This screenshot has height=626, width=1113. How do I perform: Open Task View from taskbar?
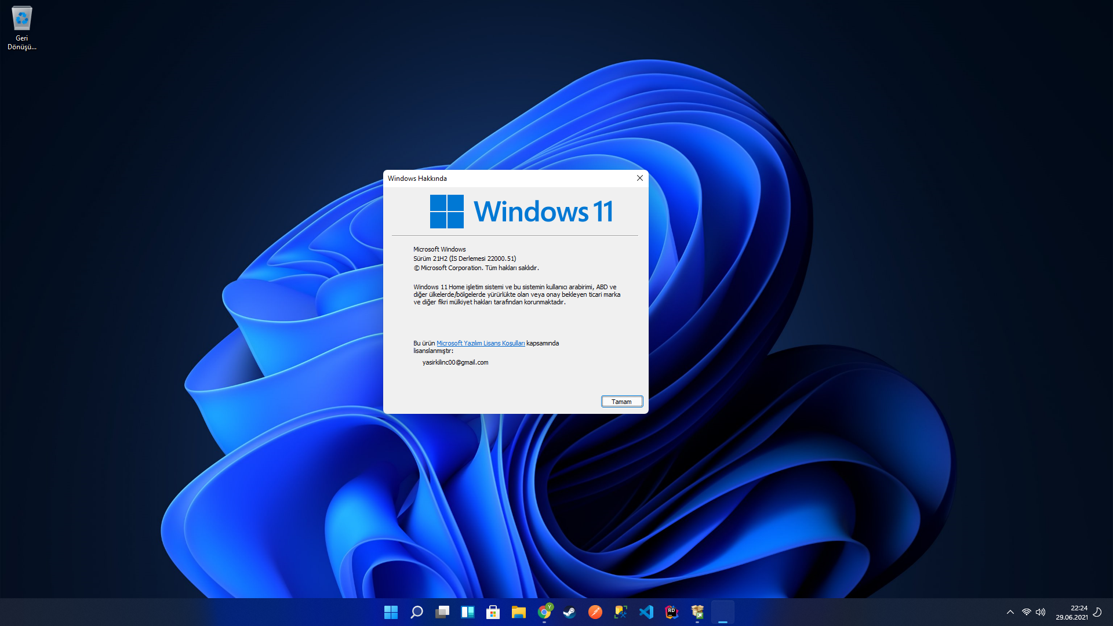pyautogui.click(x=442, y=612)
